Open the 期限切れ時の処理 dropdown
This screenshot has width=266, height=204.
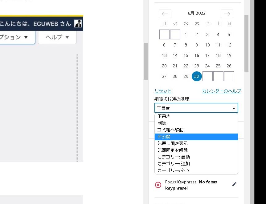tap(196, 108)
